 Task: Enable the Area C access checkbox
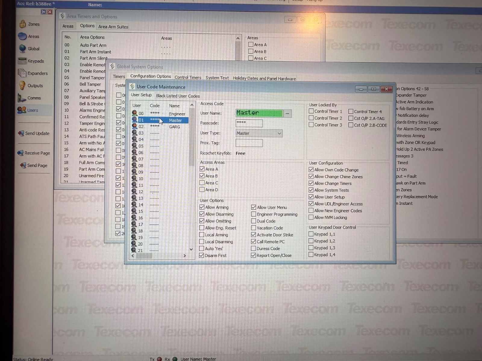click(202, 183)
